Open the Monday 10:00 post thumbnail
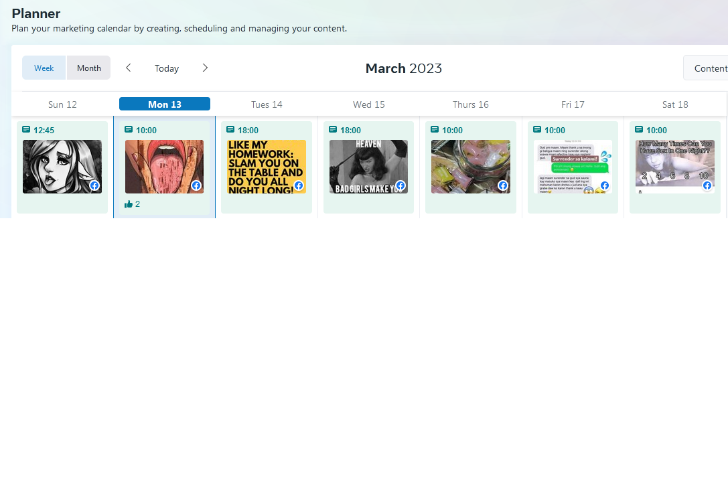This screenshot has height=486, width=728. click(x=164, y=167)
